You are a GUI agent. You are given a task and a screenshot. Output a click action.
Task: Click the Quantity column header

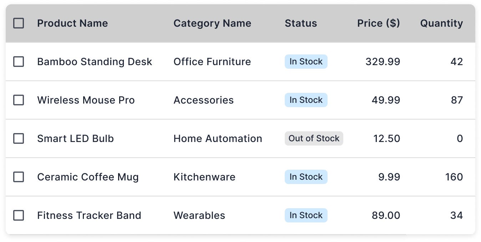pos(441,23)
